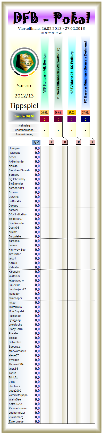Select player starwarrior03
103x437 pixels.
point(17,351)
